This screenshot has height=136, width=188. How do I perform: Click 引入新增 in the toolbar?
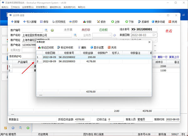[30, 22]
